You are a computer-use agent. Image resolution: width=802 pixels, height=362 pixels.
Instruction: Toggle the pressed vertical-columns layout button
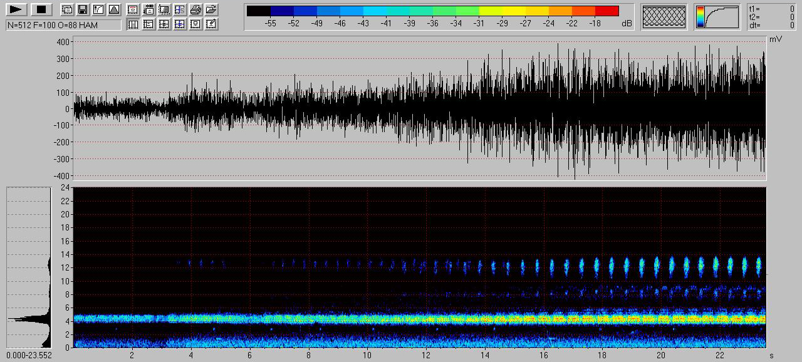pyautogui.click(x=133, y=24)
